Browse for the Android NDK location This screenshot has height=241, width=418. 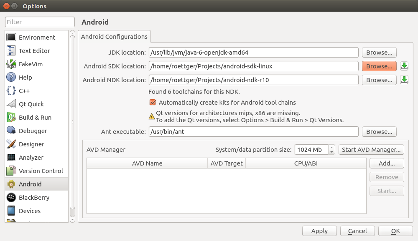379,80
